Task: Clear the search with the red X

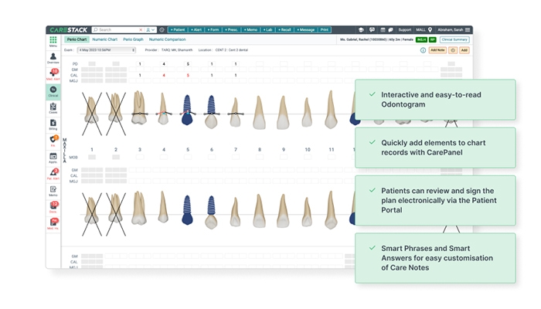Action: pos(141,29)
